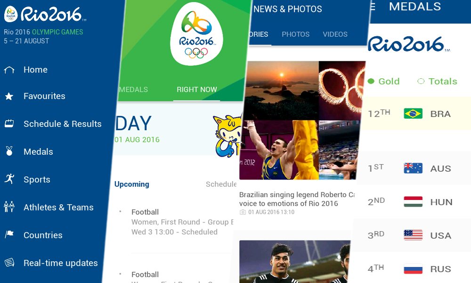Open the Sports running figure icon
Screen dimensions: 471x283
click(9, 179)
